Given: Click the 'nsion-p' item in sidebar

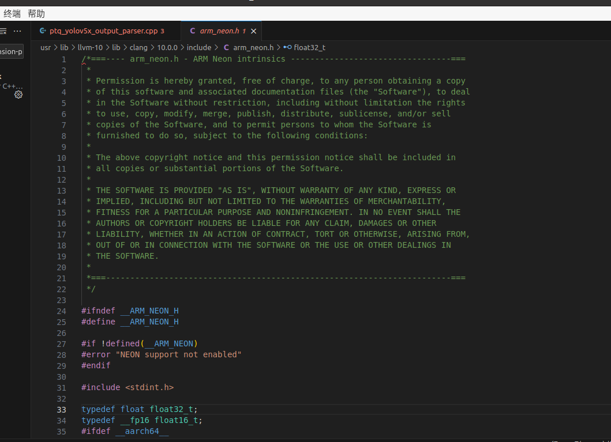Looking at the screenshot, I should click(12, 51).
